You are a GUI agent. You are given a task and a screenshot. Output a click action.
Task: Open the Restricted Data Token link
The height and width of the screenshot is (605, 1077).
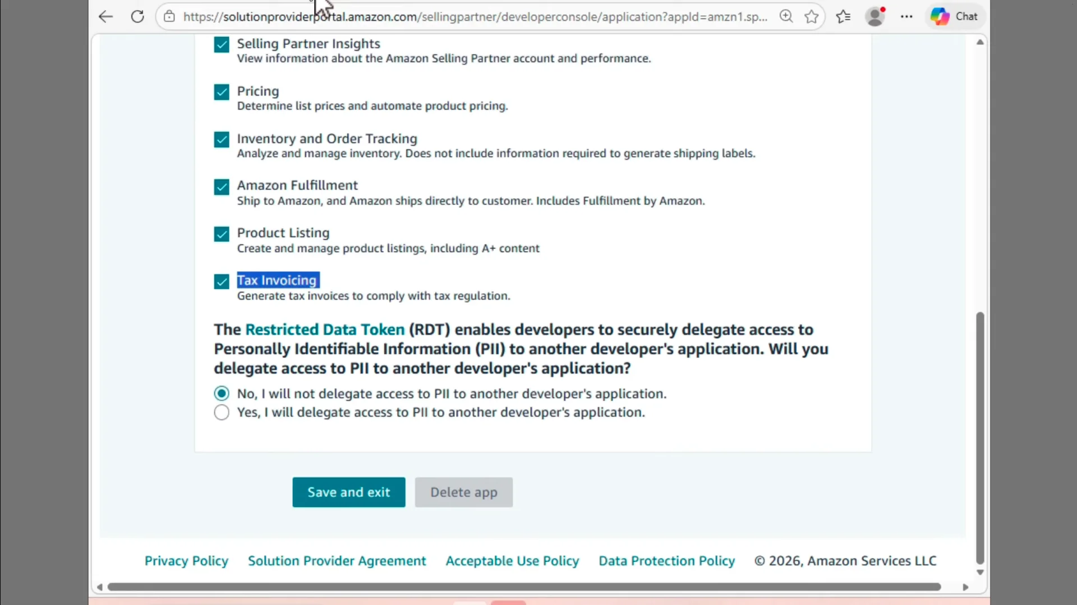(325, 329)
